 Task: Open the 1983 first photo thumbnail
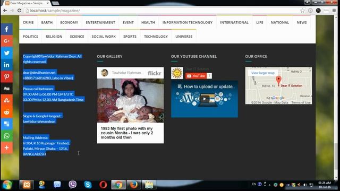click(x=130, y=100)
